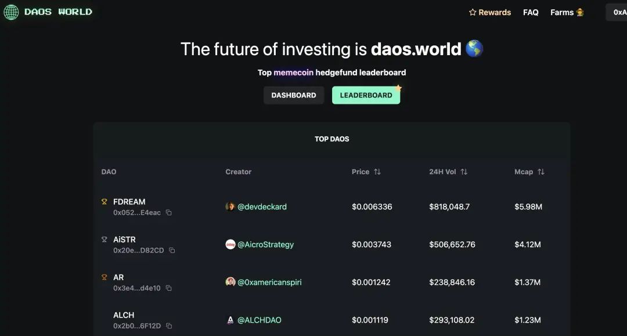Click the AiSTR silver trophy icon

click(105, 239)
